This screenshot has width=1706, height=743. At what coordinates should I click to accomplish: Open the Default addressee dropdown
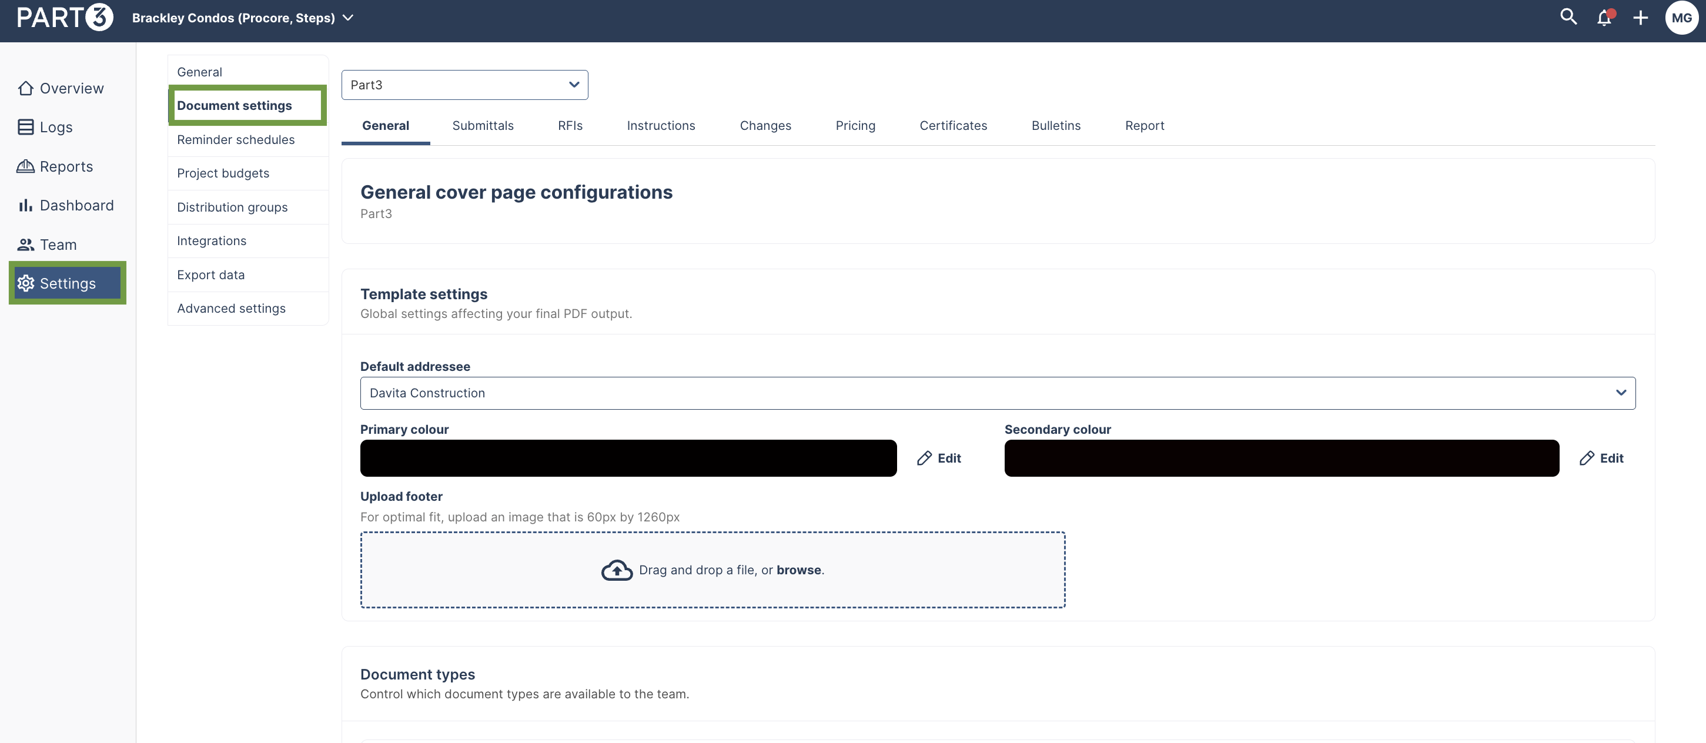[998, 393]
